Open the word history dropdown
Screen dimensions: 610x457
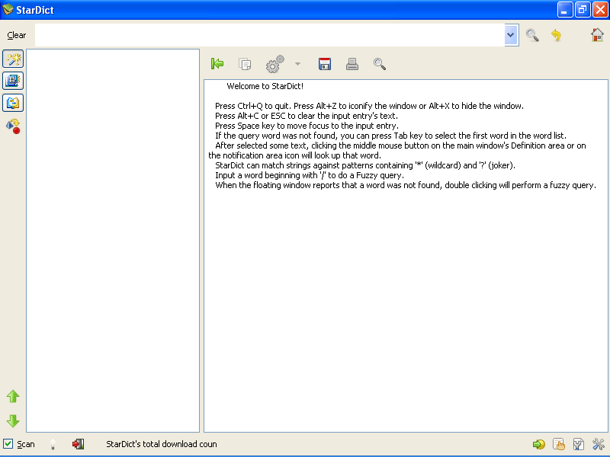pos(511,35)
